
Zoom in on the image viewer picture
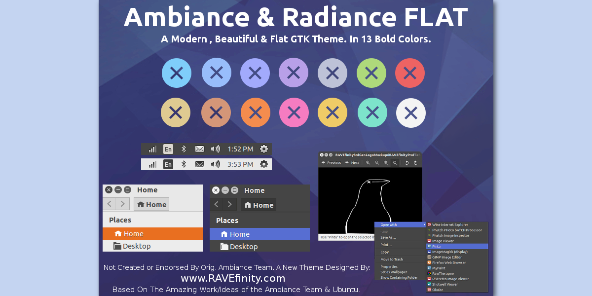point(368,162)
